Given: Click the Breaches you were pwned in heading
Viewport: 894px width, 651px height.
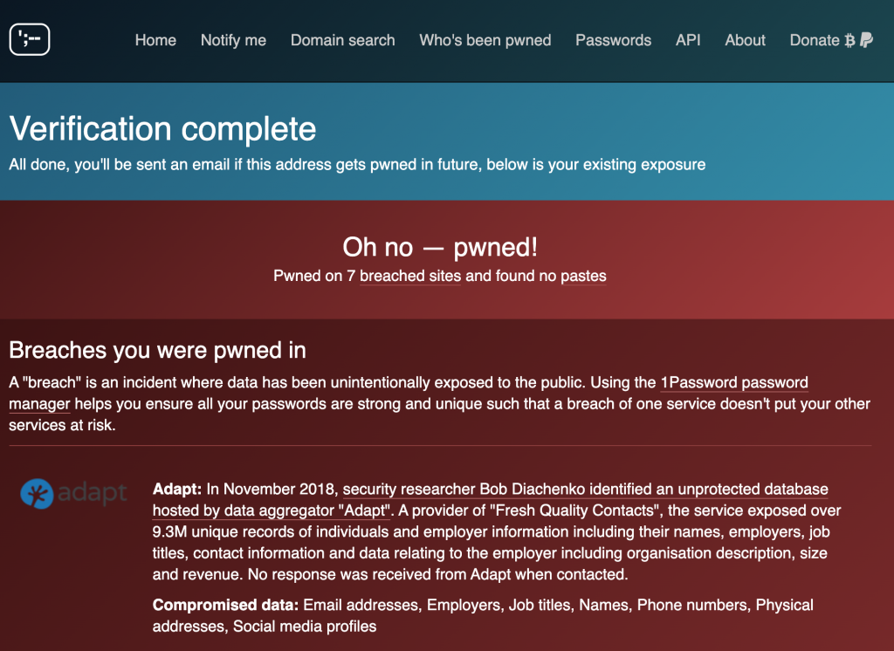Looking at the screenshot, I should pos(156,350).
